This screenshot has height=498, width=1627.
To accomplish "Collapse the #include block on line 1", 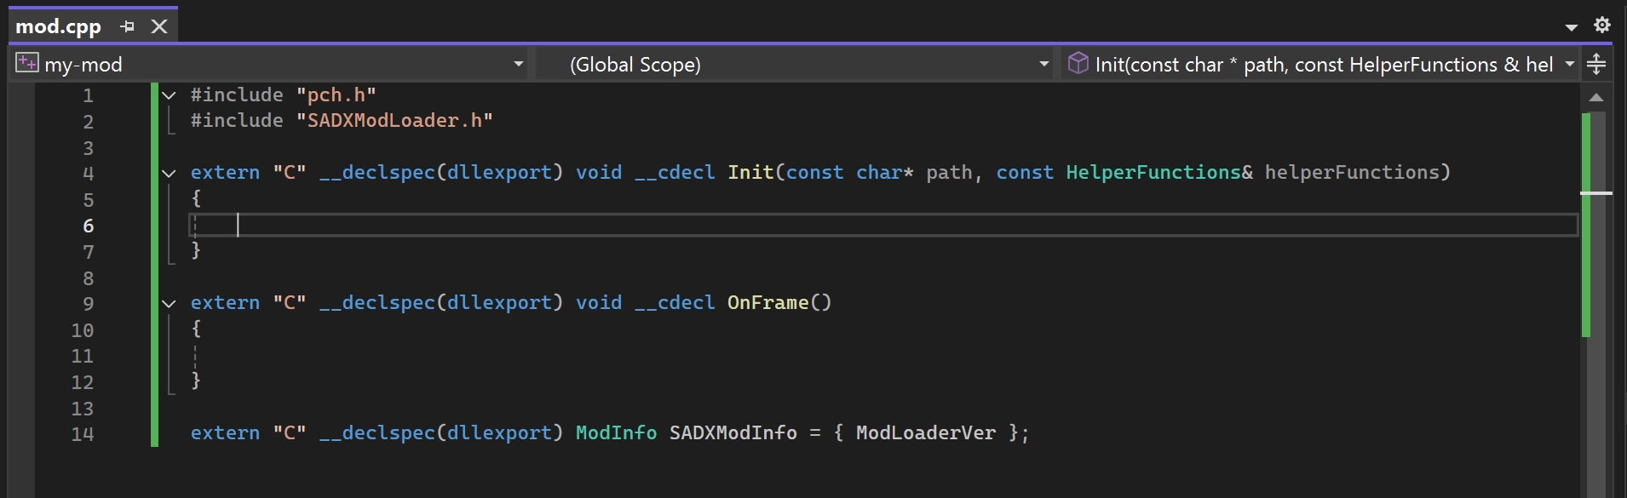I will [x=170, y=95].
